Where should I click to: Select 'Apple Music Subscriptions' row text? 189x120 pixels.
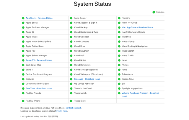coord(38,42)
